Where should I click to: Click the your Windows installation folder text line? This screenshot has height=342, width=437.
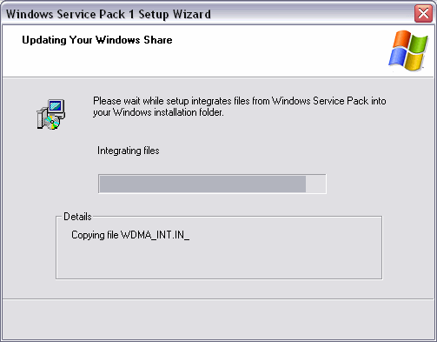[158, 112]
